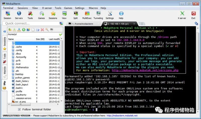Click the X server toolbar icon
The image size is (201, 119).
182,15
